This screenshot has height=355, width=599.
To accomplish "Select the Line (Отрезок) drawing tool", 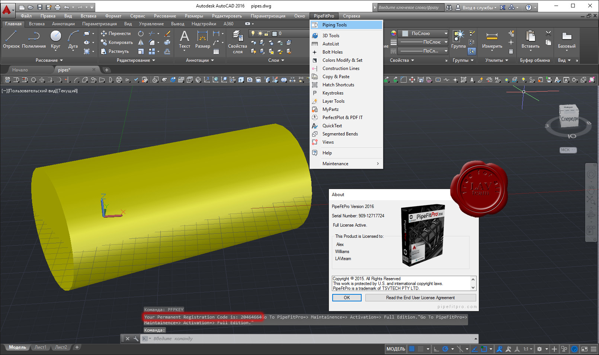I will pyautogui.click(x=11, y=39).
